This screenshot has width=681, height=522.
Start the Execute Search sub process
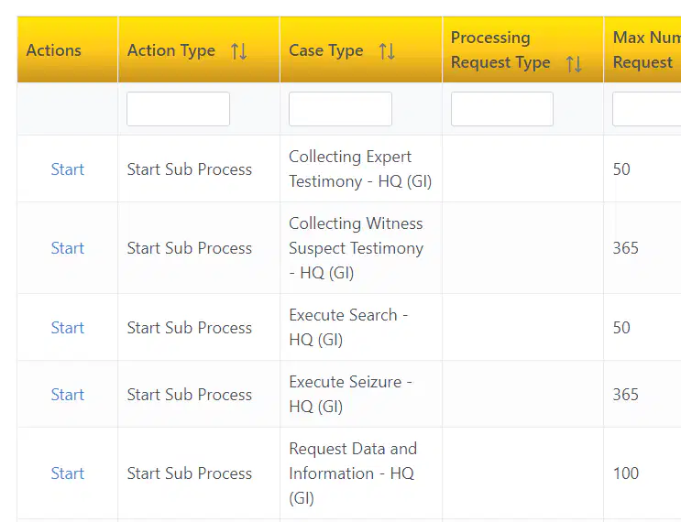click(67, 328)
